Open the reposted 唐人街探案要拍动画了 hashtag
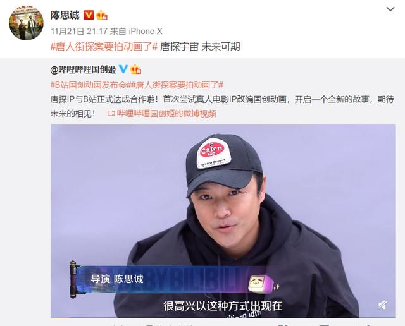The height and width of the screenshot is (326, 405). point(176,85)
